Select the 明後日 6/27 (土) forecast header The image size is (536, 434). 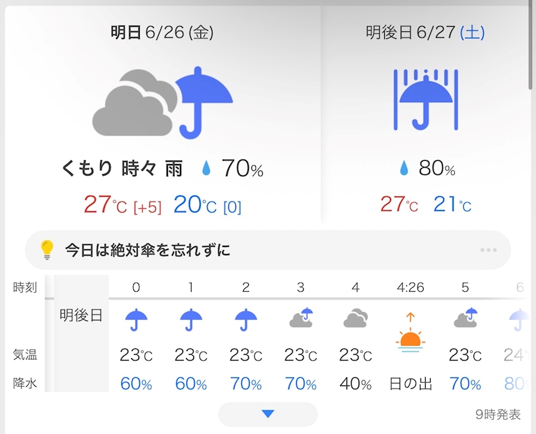(425, 33)
